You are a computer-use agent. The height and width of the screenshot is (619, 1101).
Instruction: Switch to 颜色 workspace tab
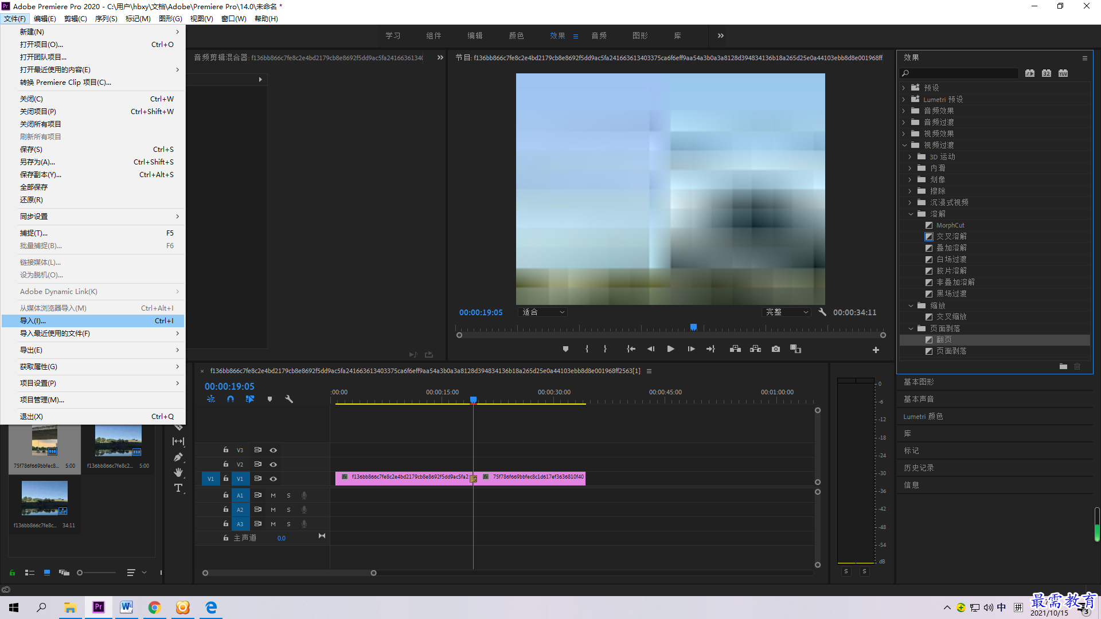click(x=516, y=36)
